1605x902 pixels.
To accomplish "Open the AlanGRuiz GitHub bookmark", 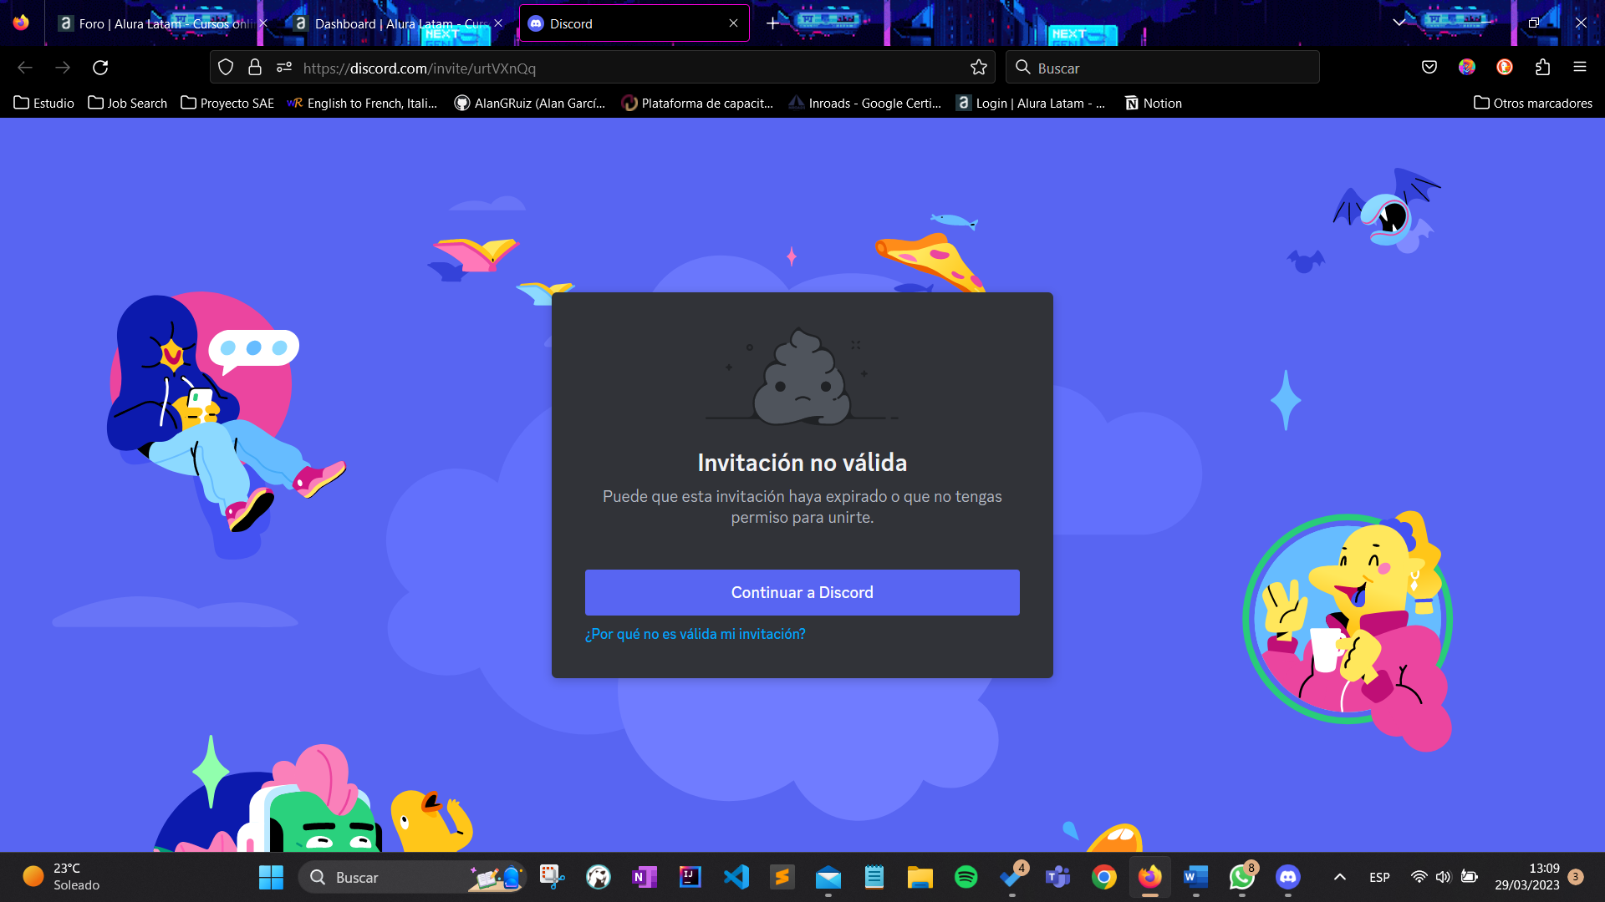I will [x=530, y=103].
